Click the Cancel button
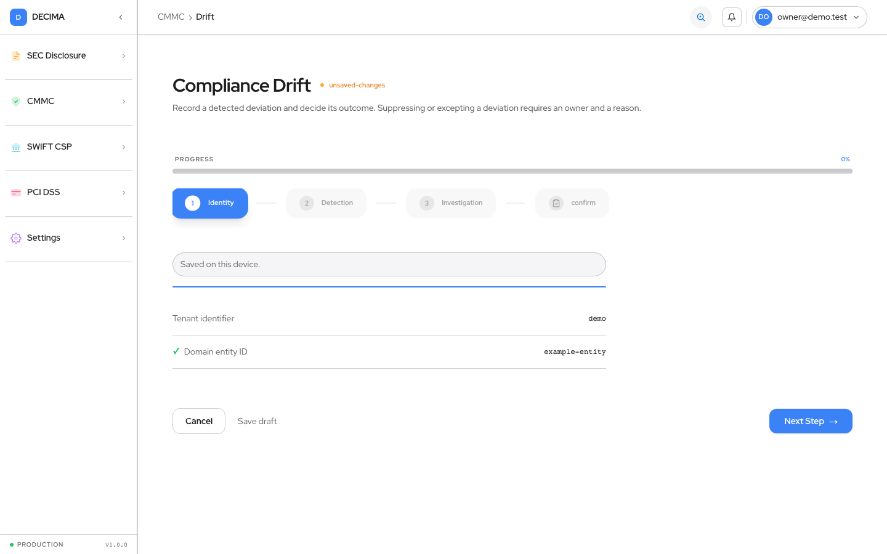The image size is (887, 554). point(199,421)
